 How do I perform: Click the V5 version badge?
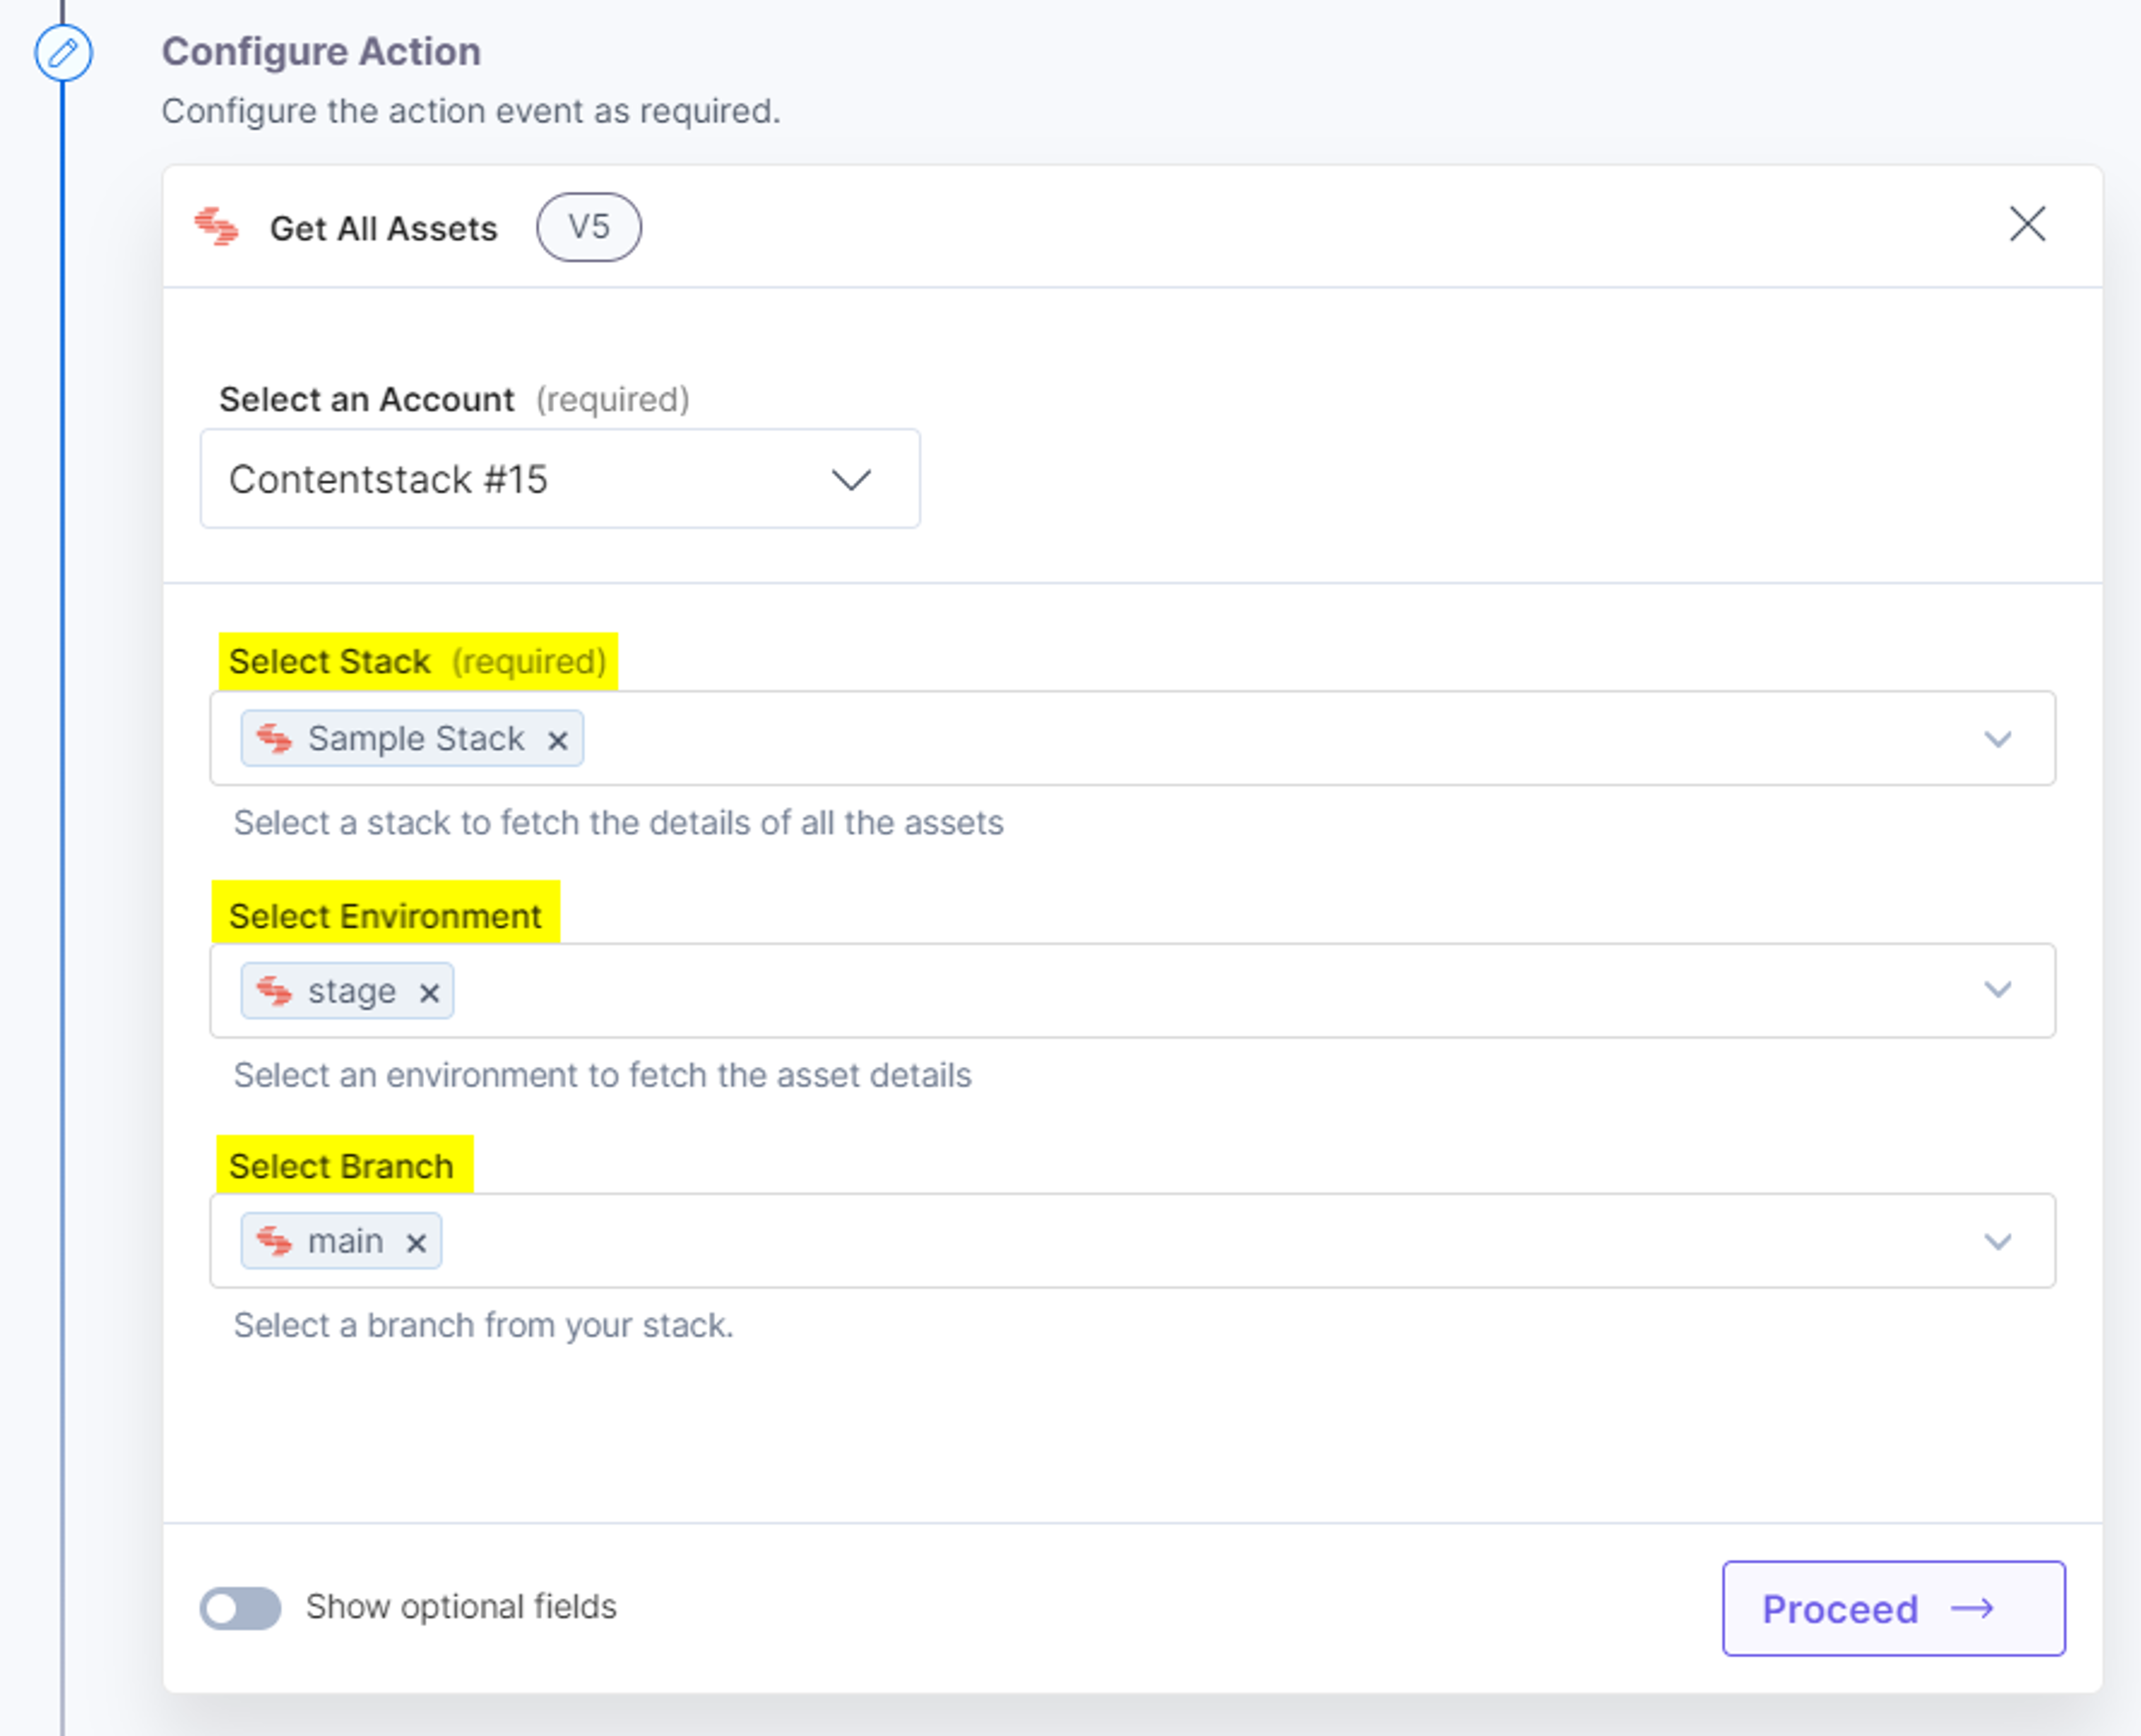[x=588, y=227]
